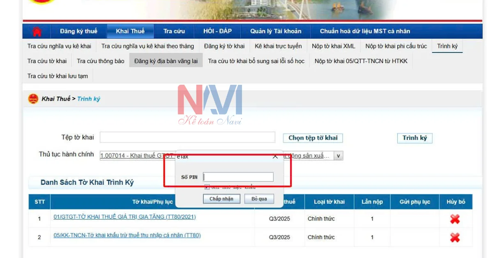This screenshot has width=493, height=258.
Task: Focus the Số PIN input field
Action: coord(238,177)
